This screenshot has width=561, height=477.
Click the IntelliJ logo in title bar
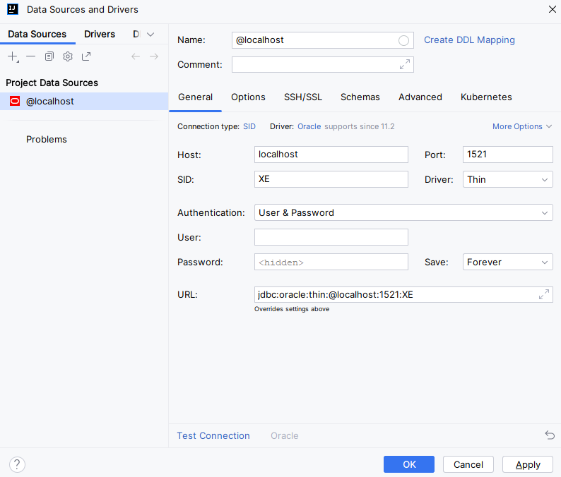13,9
